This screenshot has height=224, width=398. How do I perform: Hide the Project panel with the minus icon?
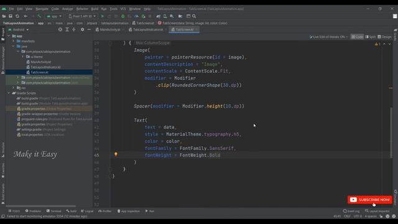click(x=89, y=29)
